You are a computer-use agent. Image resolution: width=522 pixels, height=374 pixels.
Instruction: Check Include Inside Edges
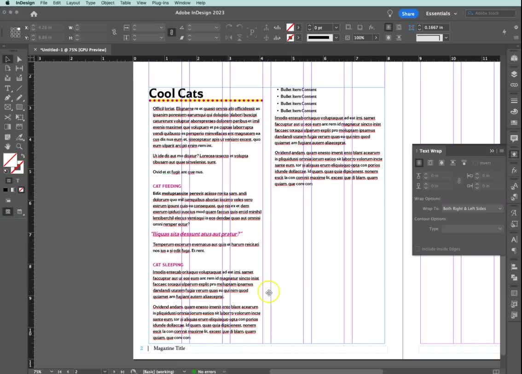point(418,249)
